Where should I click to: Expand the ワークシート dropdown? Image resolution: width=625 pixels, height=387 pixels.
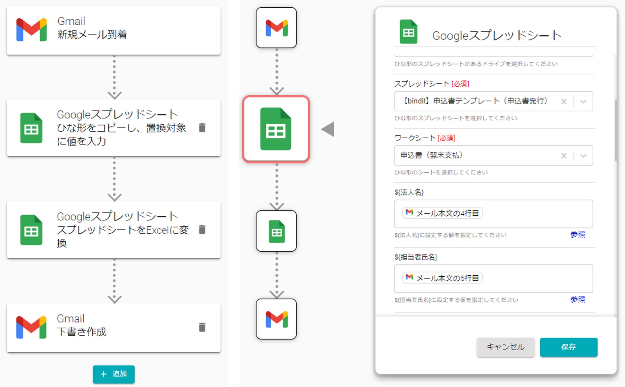click(583, 156)
